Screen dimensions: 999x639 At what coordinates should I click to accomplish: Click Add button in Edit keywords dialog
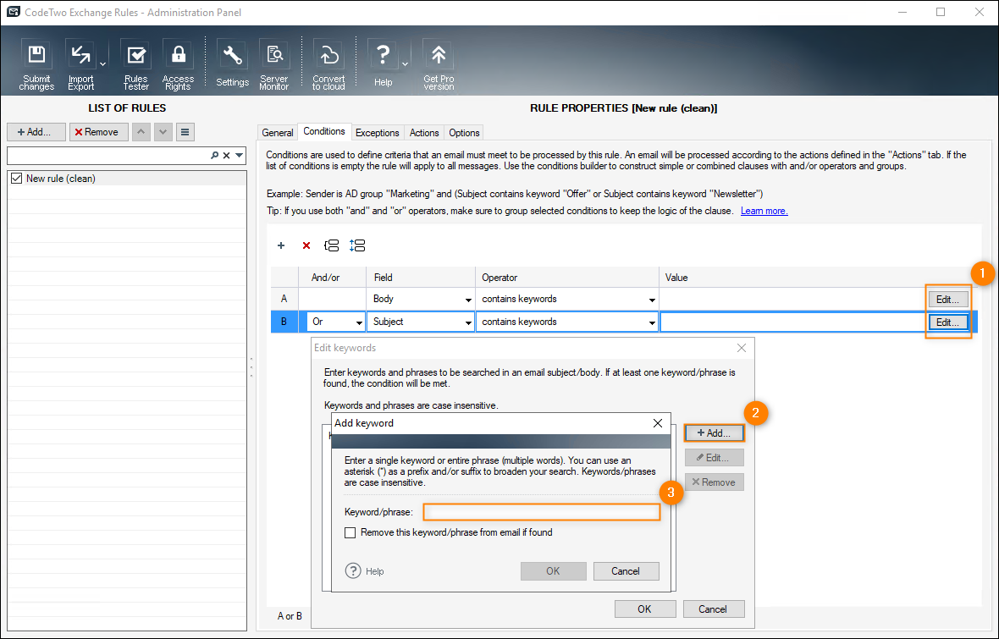coord(715,433)
